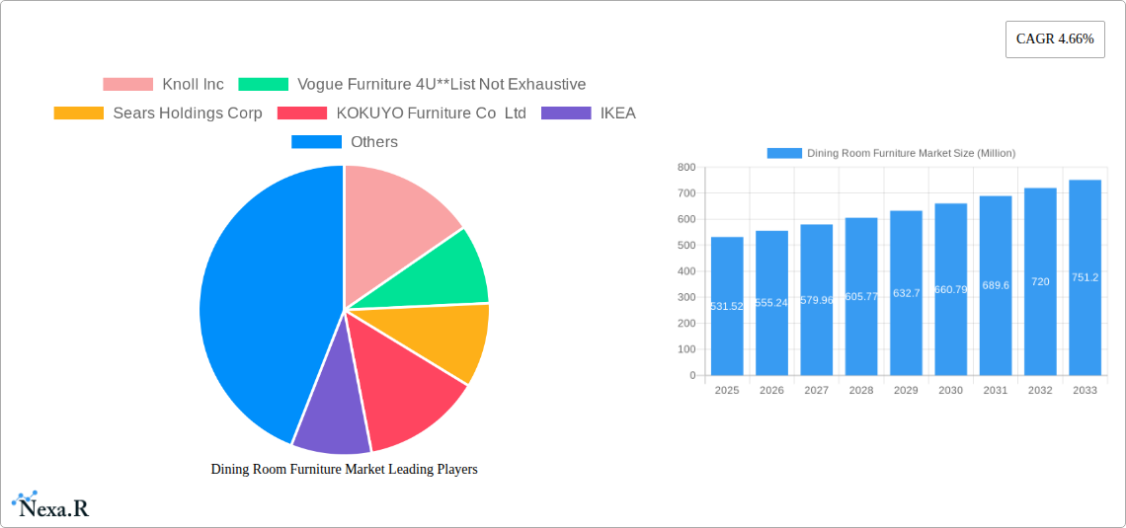Click the 2025 bar showing 531.52
Image resolution: width=1126 pixels, height=528 pixels.
pyautogui.click(x=727, y=306)
